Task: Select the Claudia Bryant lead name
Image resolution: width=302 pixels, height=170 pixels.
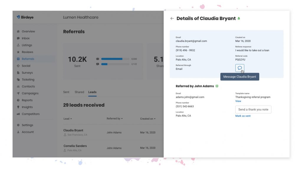Action: [x=73, y=131]
